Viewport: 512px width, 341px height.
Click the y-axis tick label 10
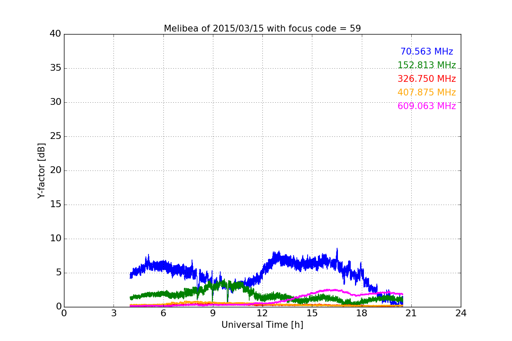click(x=55, y=239)
